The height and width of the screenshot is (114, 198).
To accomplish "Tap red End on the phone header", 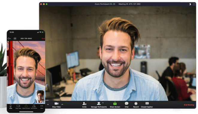I will 43,39.
